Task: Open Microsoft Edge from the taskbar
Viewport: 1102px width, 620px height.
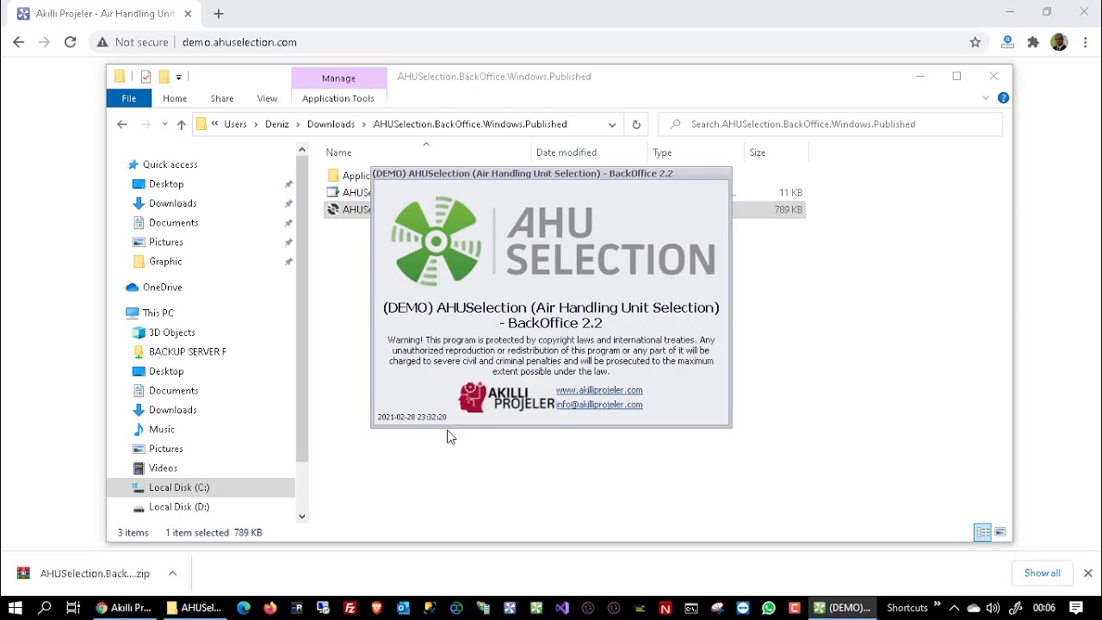Action: pos(244,608)
